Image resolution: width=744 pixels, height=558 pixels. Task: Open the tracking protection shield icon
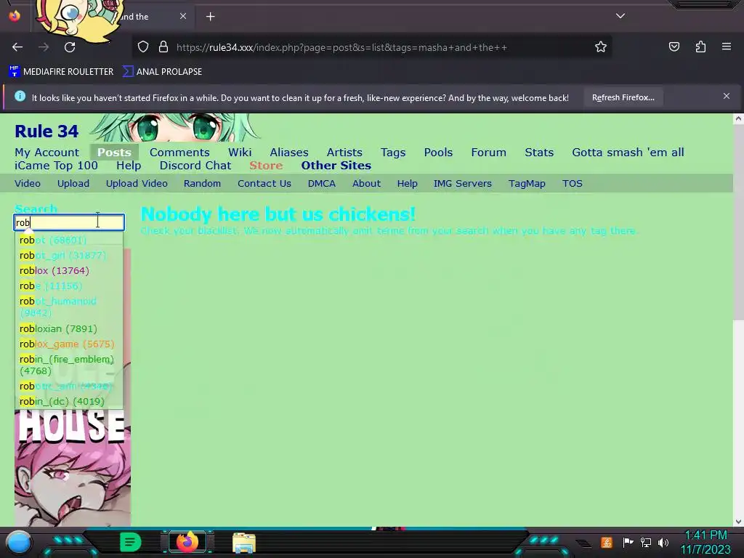point(143,47)
